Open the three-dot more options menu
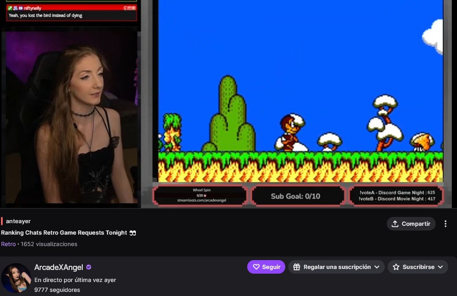The height and width of the screenshot is (296, 457). click(446, 224)
